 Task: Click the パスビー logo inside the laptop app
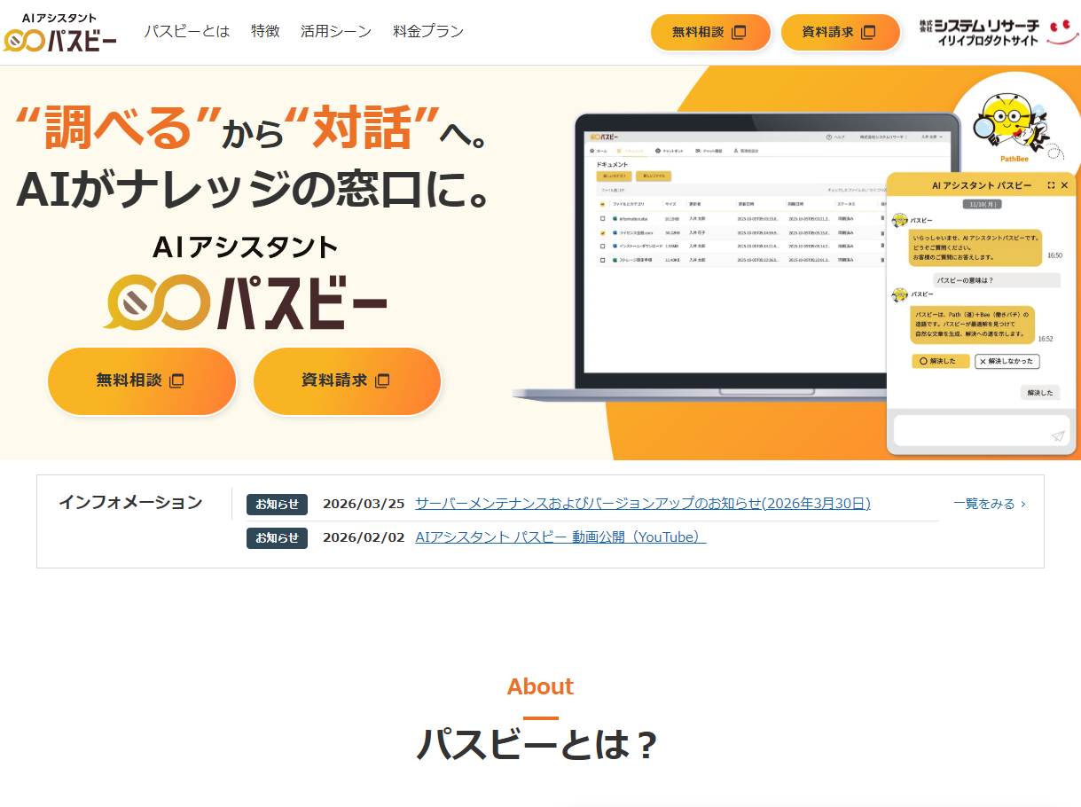click(x=604, y=137)
